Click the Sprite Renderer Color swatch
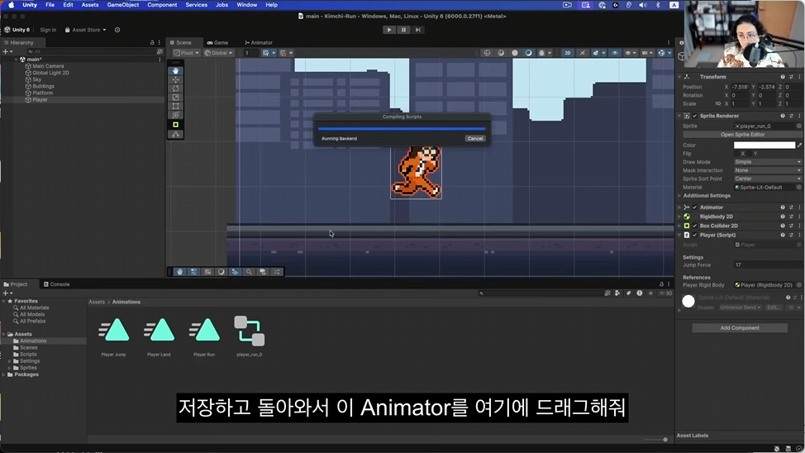Image resolution: width=805 pixels, height=453 pixels. click(764, 145)
